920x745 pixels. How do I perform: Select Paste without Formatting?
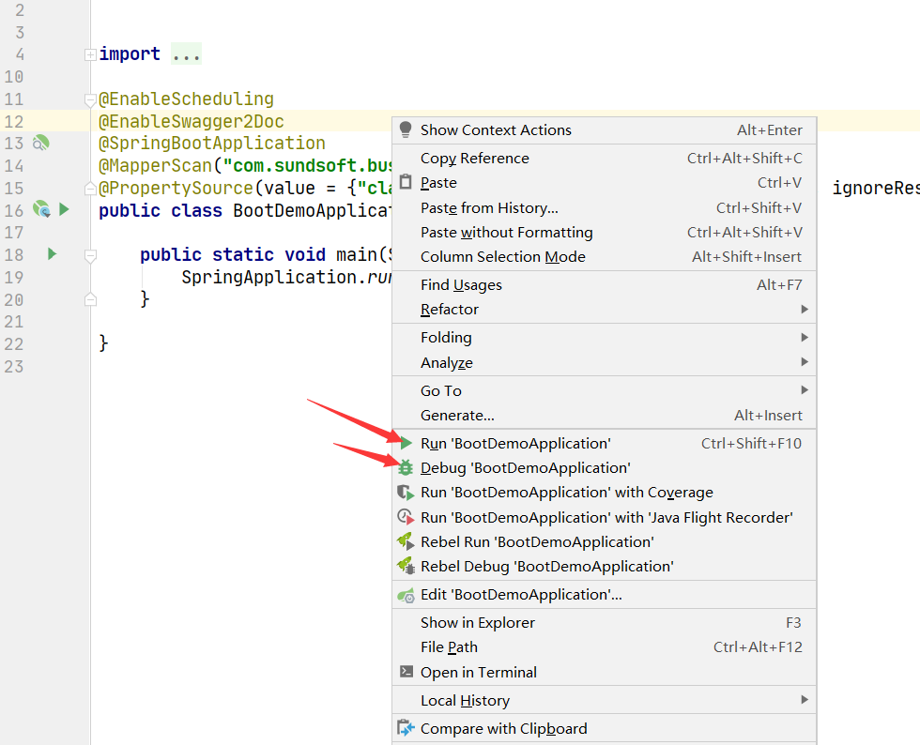[605, 233]
